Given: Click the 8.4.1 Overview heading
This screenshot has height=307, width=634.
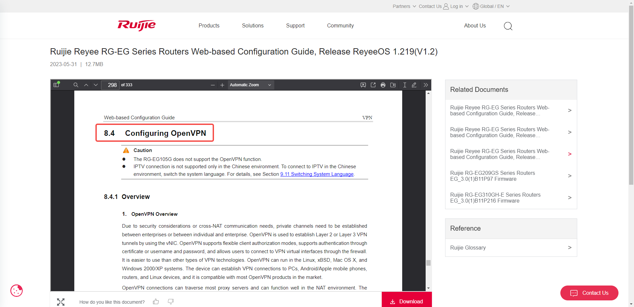Looking at the screenshot, I should click(x=127, y=197).
